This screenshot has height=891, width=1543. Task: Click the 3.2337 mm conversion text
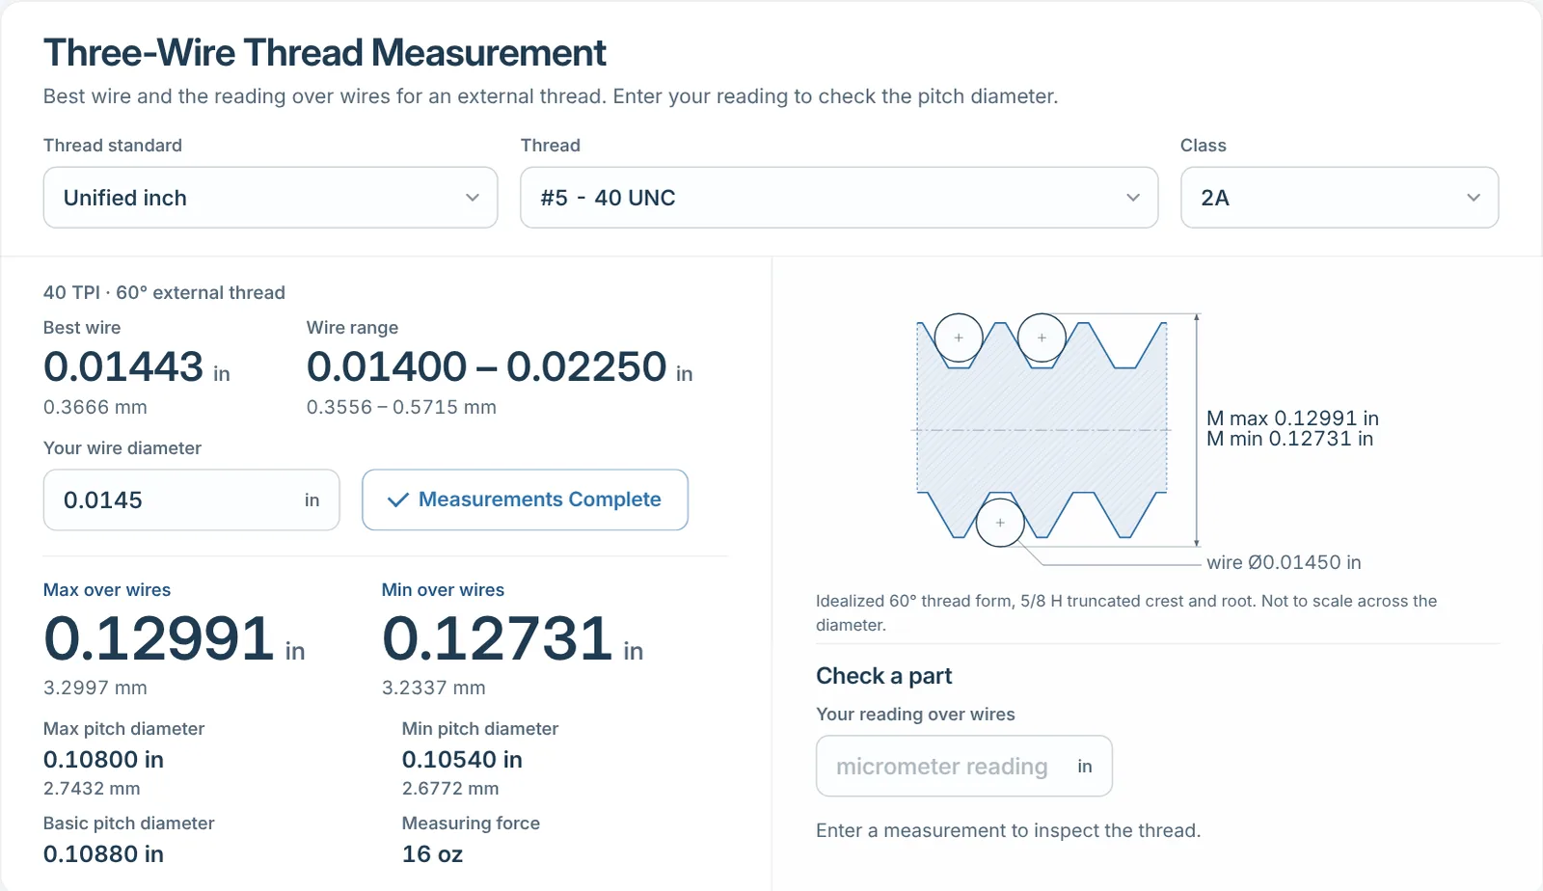(434, 688)
